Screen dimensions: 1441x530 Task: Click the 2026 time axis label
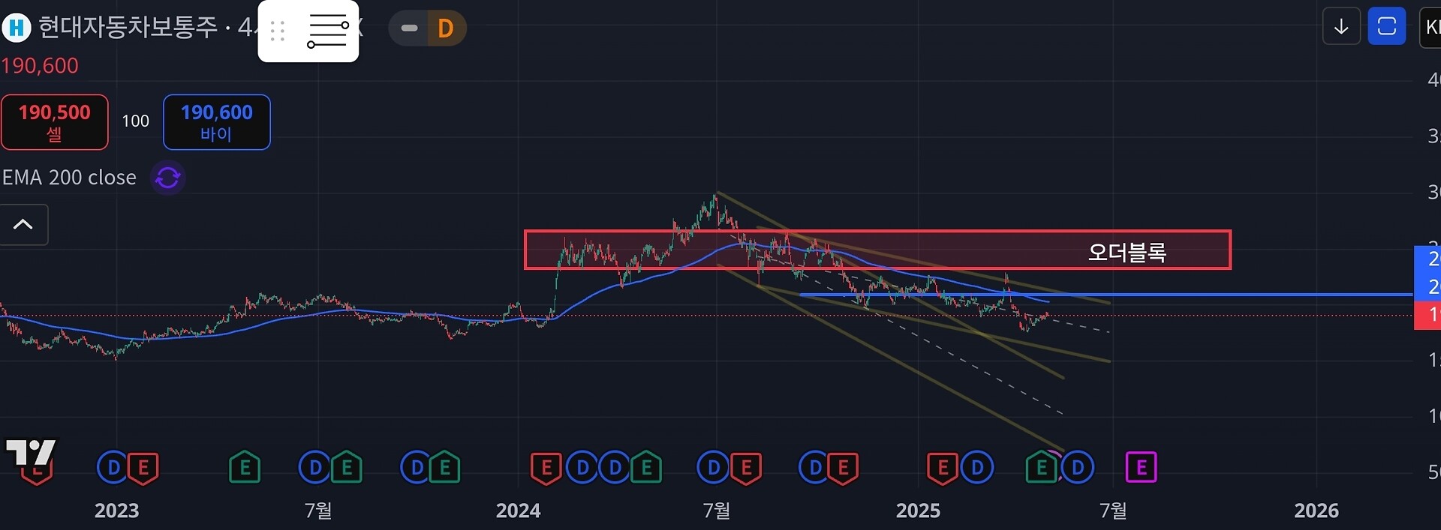1316,511
